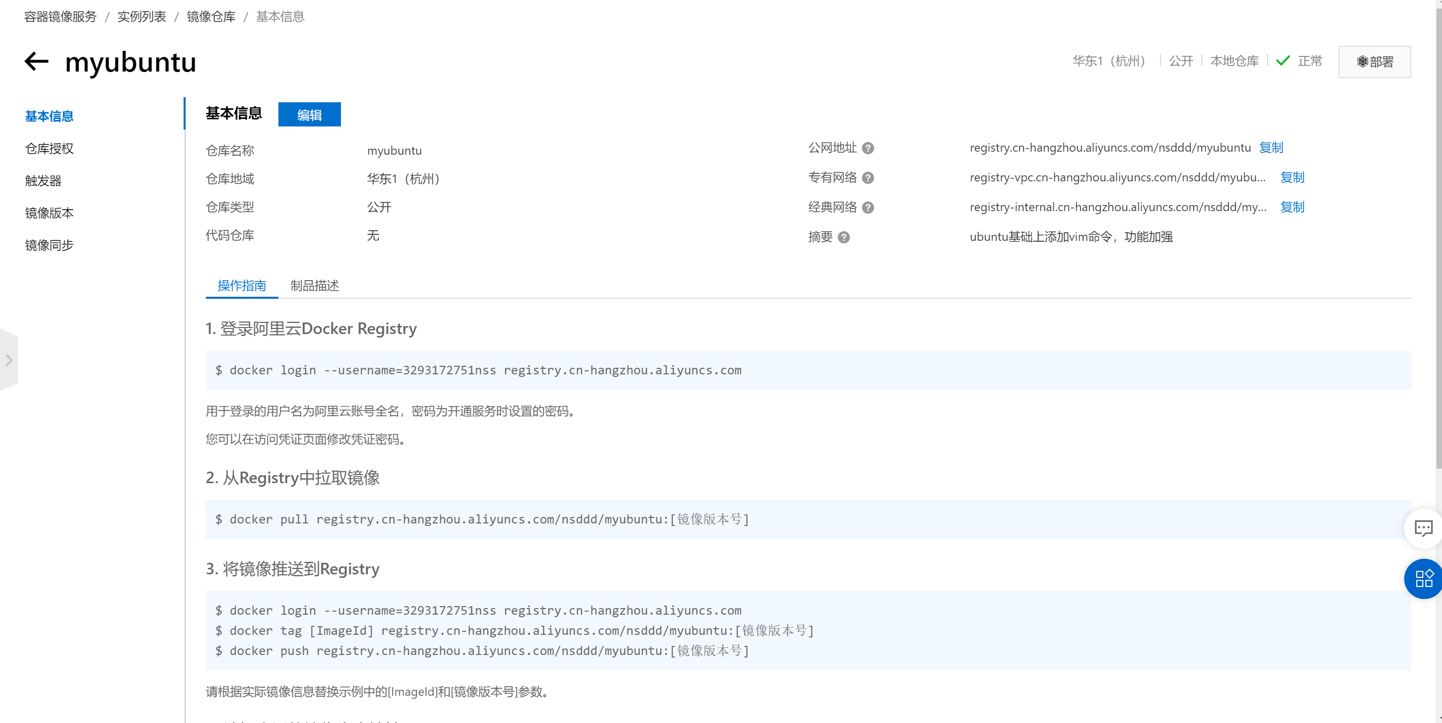1442x723 pixels.
Task: Click help icon next to 摘要
Action: click(x=844, y=237)
